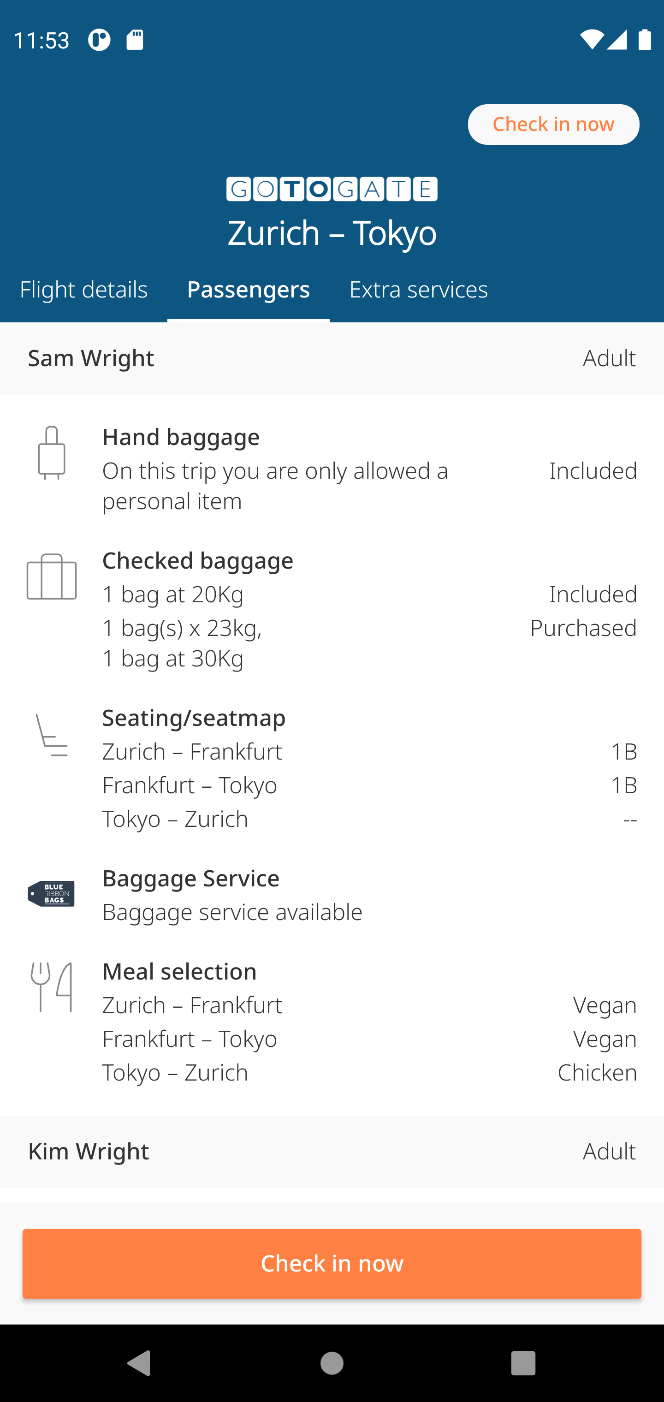This screenshot has height=1402, width=664.
Task: Tap the orange Check in now button
Action: pyautogui.click(x=332, y=1263)
